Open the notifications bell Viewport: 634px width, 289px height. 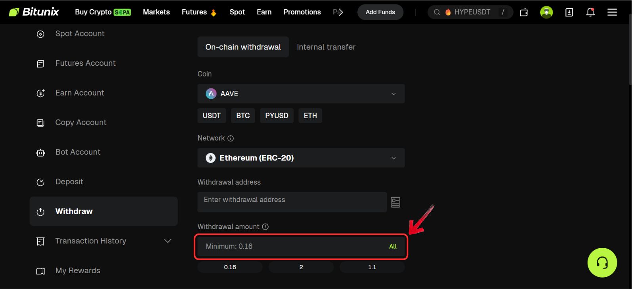tap(590, 12)
